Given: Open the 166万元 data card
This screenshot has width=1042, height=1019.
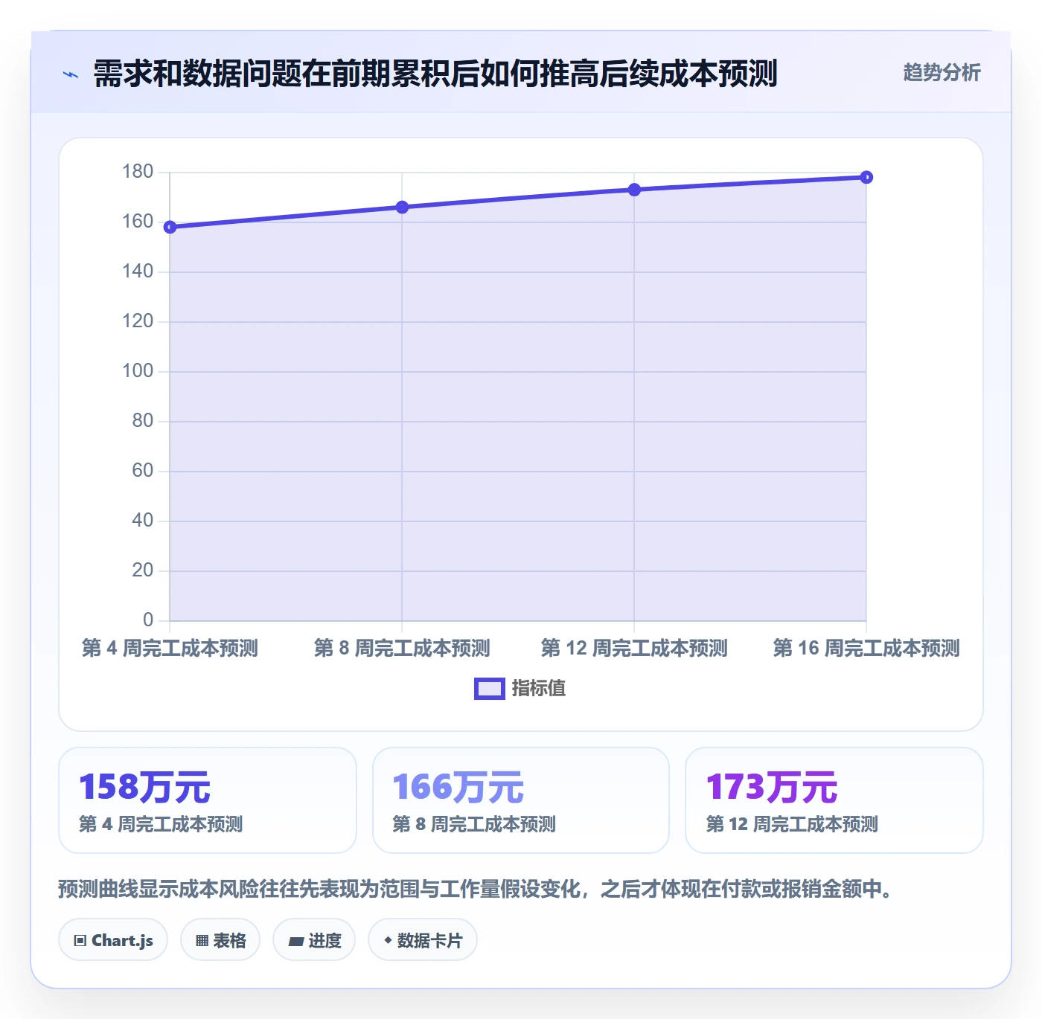Looking at the screenshot, I should (521, 800).
